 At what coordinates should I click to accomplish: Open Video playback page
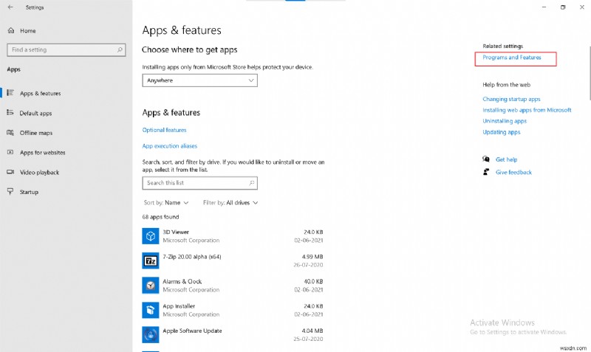pos(40,173)
